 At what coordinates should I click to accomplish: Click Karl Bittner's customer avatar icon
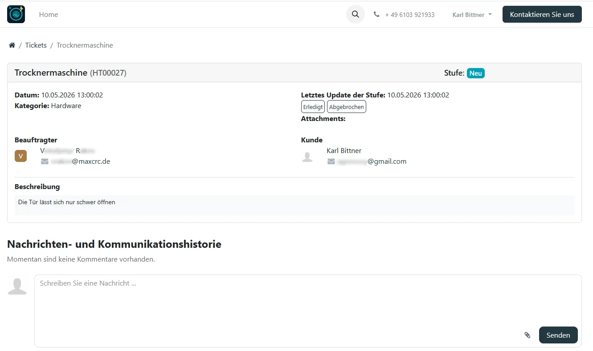(307, 156)
